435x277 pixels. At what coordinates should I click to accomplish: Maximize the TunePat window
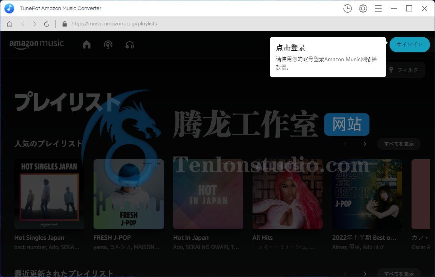click(x=409, y=8)
